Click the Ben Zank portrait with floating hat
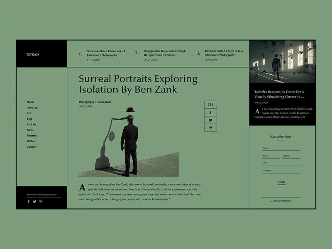 128,142
